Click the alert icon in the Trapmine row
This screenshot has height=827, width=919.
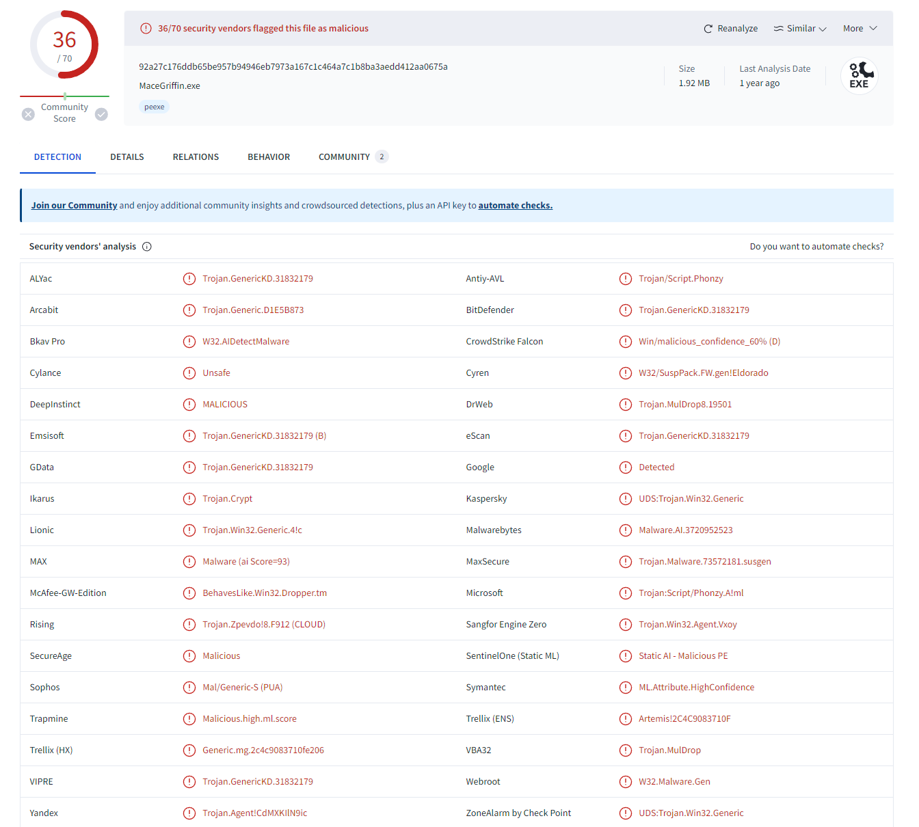click(189, 719)
